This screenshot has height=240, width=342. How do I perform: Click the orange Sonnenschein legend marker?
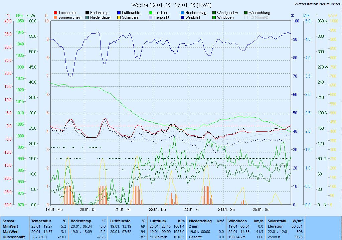click(x=55, y=17)
